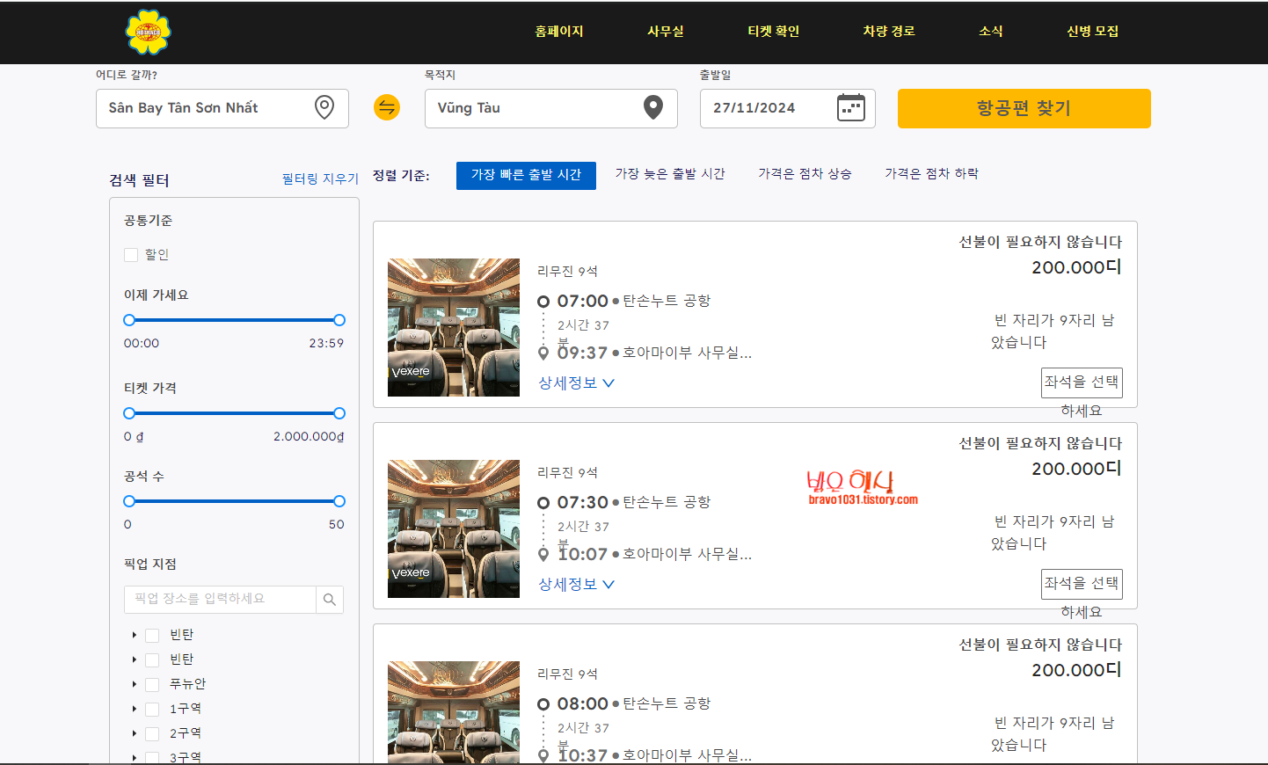Click the empty seats slider right handle
Image resolution: width=1268 pixels, height=765 pixels.
[339, 501]
